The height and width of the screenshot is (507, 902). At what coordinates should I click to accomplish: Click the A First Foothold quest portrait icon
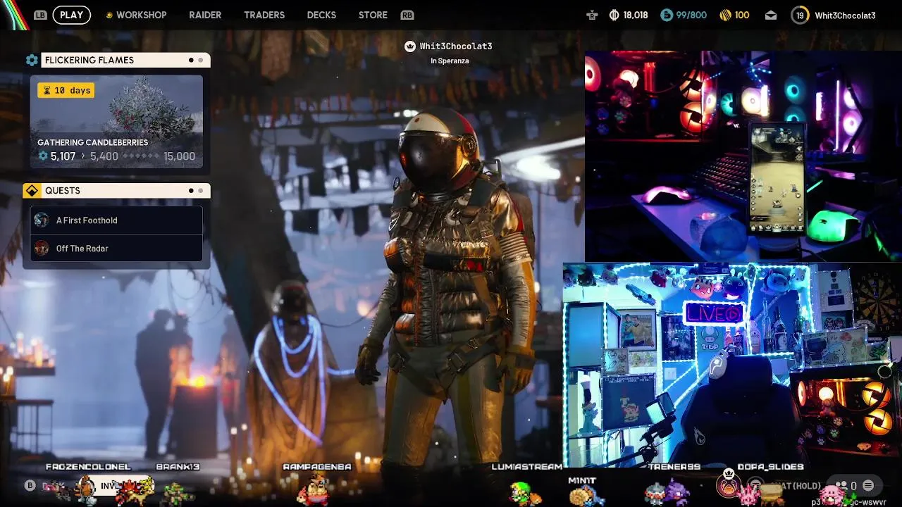coord(42,220)
